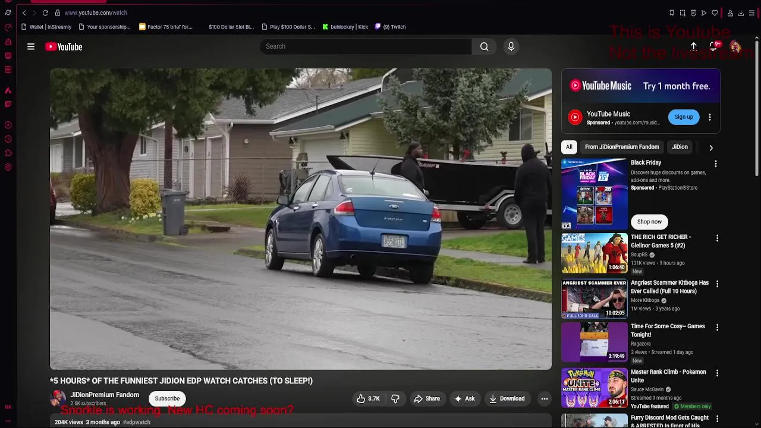Open the browser profile icon
The image size is (761, 428).
pyautogui.click(x=730, y=12)
